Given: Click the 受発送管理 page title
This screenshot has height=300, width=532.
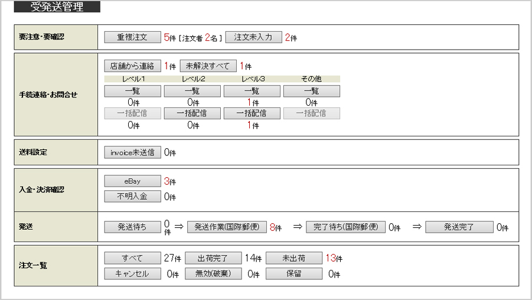Looking at the screenshot, I should tap(57, 6).
